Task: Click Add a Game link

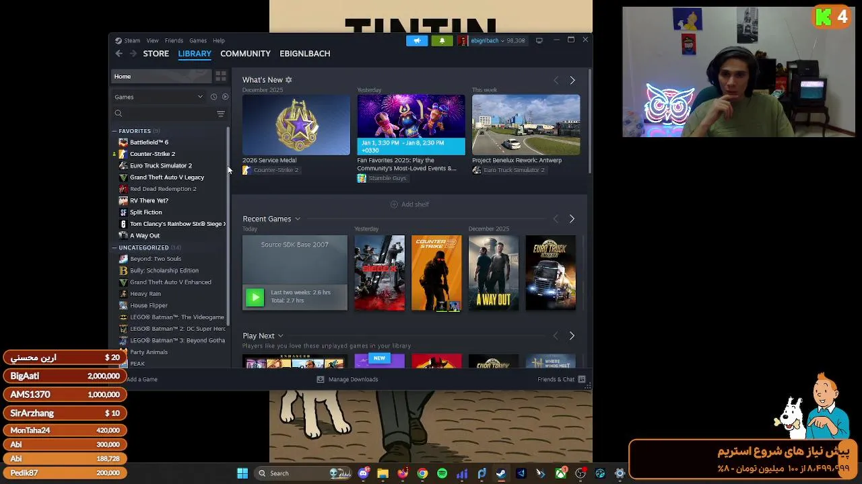Action: 142,379
